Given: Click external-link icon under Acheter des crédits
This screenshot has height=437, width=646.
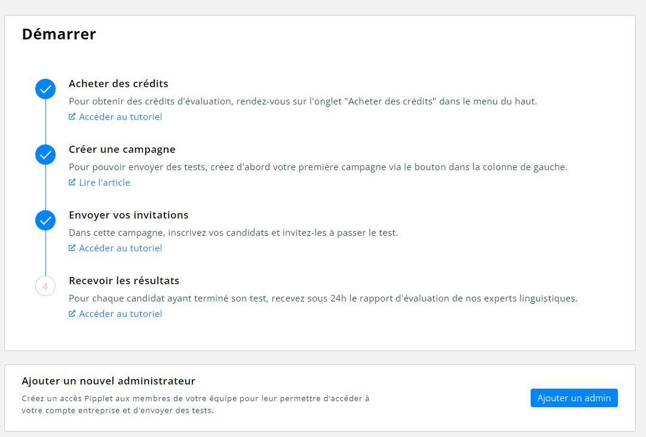Looking at the screenshot, I should (72, 117).
